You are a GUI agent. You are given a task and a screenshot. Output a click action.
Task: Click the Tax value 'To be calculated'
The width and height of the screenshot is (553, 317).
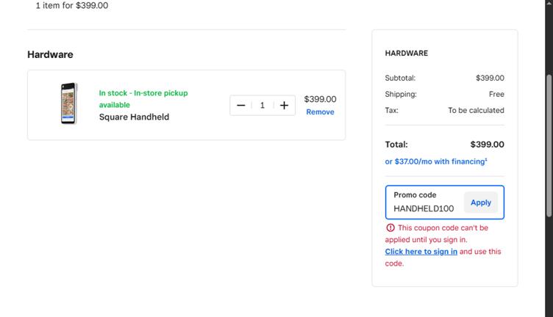[x=476, y=110]
